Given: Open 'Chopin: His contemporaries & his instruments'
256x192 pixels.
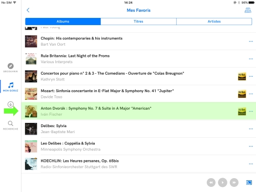Looking at the screenshot, I should (x=81, y=38).
